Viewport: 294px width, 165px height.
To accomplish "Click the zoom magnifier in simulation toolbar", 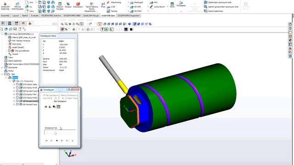I will pos(62,24).
